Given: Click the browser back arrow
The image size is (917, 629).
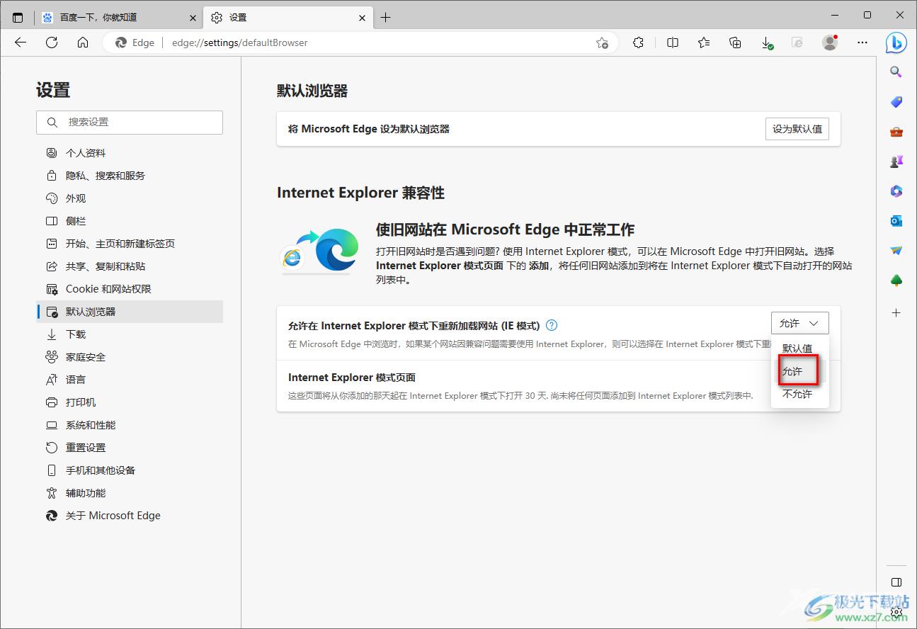Looking at the screenshot, I should click(21, 42).
